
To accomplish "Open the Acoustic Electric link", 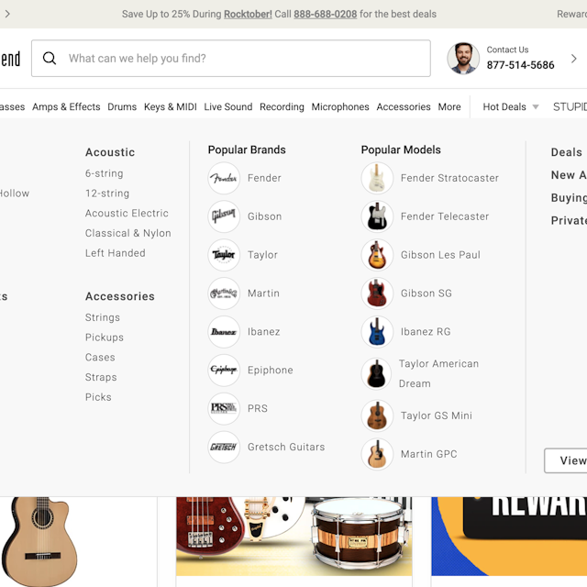I will pos(127,213).
